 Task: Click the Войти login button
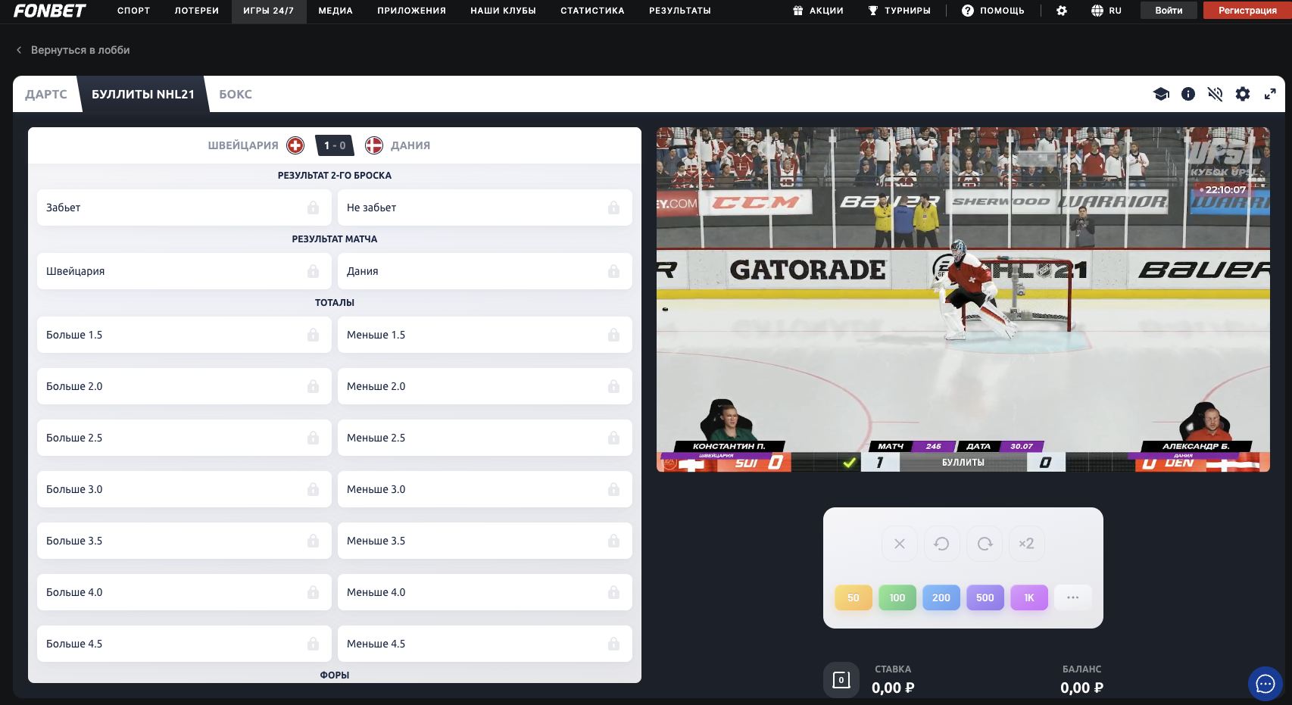tap(1169, 11)
